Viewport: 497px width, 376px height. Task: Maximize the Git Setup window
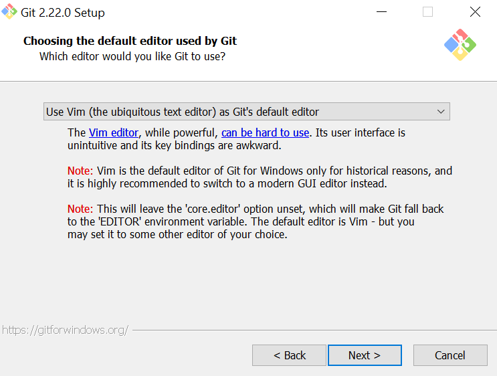[427, 12]
